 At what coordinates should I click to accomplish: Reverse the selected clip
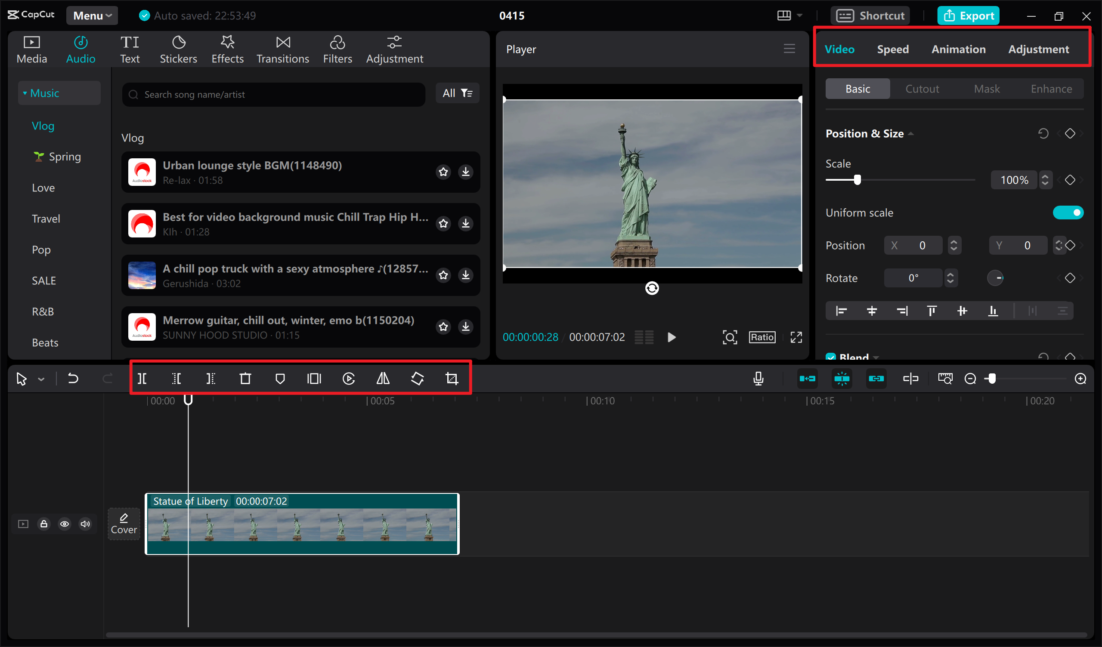349,379
